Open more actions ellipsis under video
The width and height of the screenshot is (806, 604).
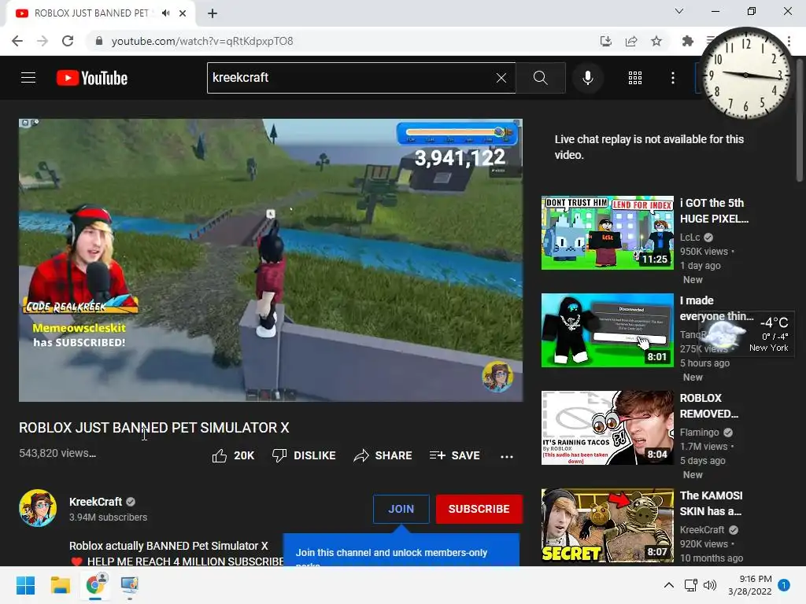click(507, 456)
